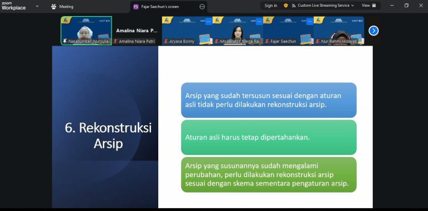428x211 pixels.
Task: Click the FS avatar on shared-screen tab
Action: pos(136,7)
